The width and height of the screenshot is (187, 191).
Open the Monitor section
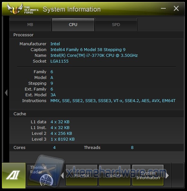[81, 175]
